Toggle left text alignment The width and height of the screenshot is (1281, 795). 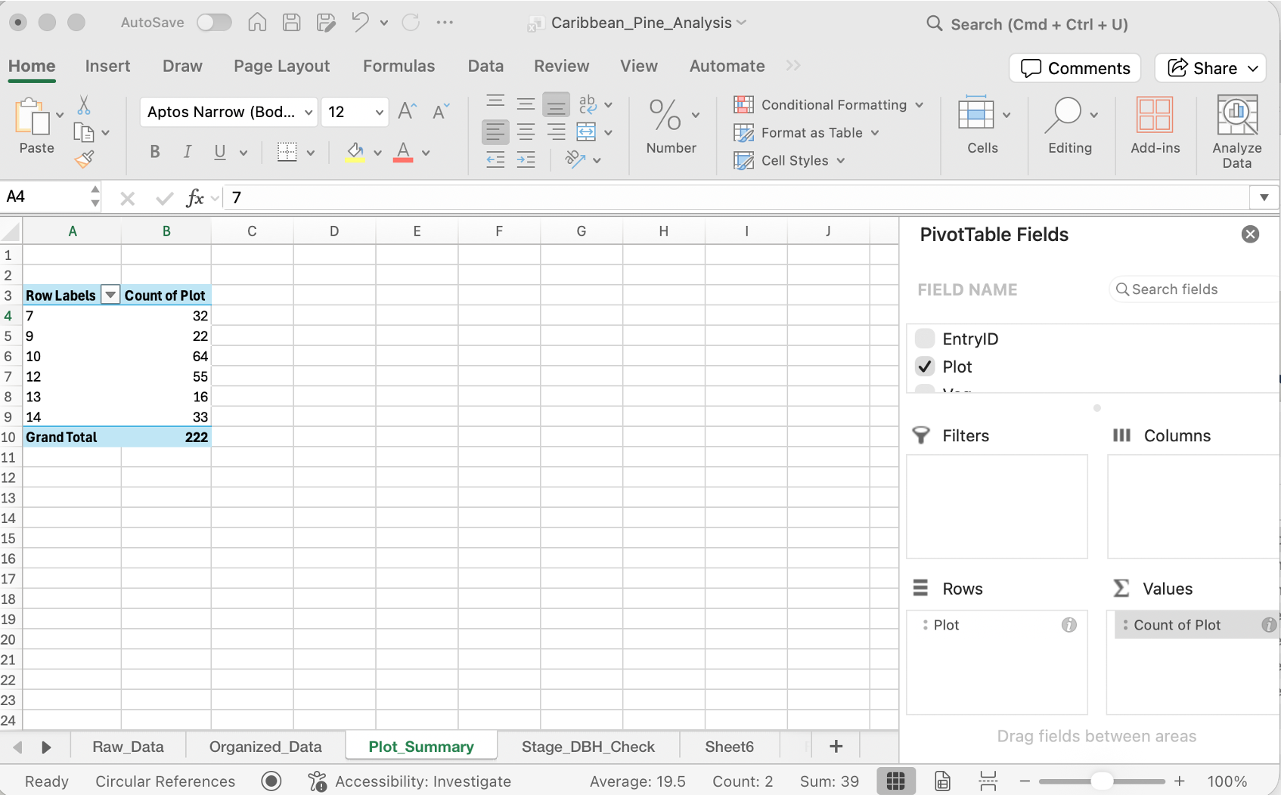point(495,132)
